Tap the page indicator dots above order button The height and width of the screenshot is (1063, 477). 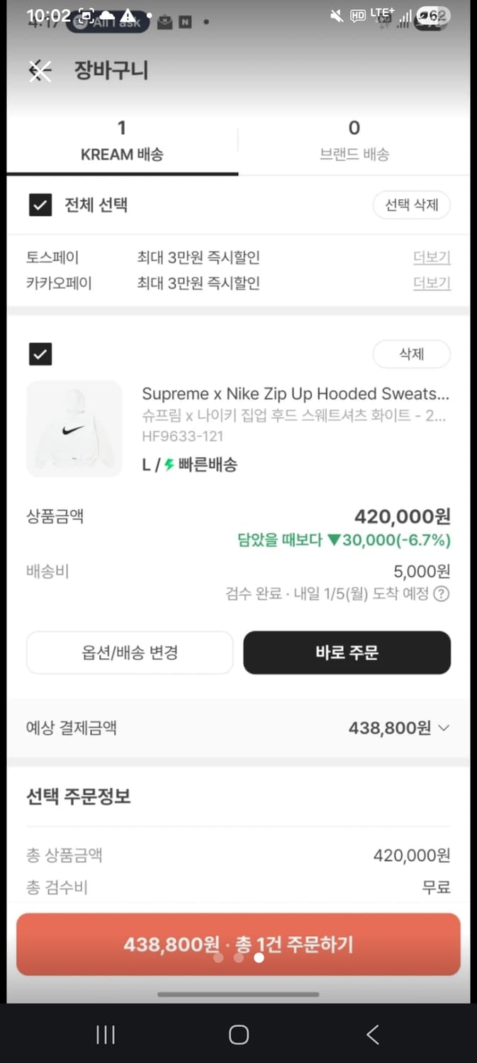[238, 957]
